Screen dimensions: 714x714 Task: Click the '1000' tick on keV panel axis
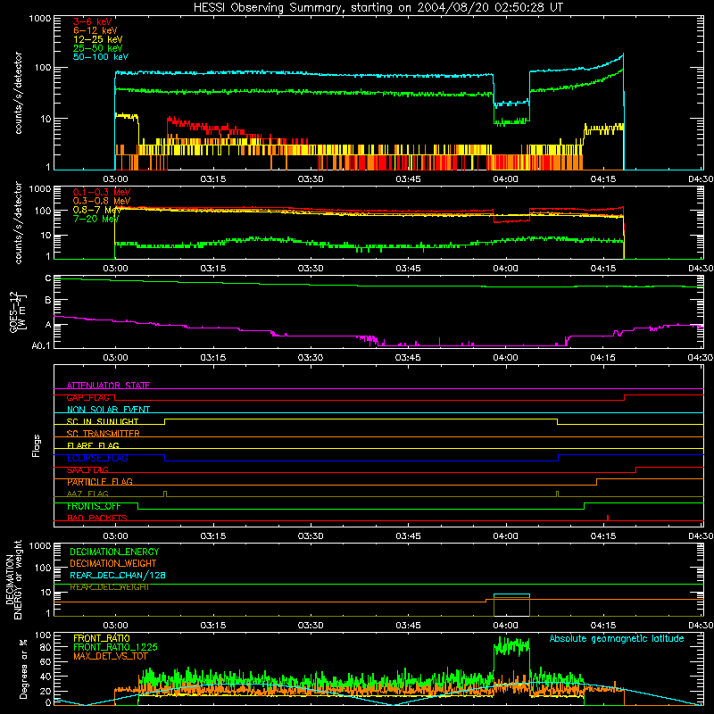coord(40,19)
